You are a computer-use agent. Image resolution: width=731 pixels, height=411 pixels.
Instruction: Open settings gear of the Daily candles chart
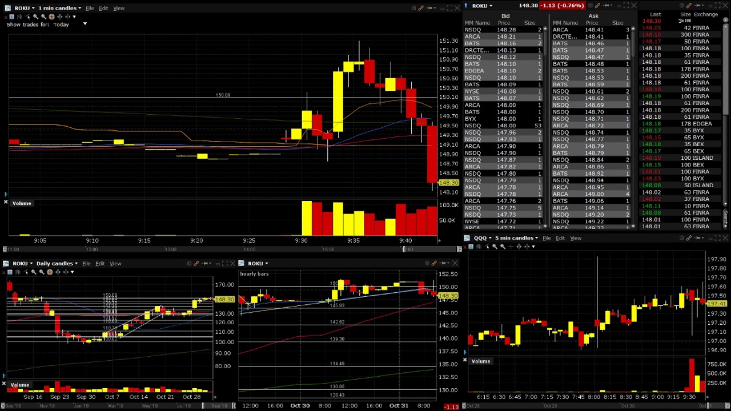(189, 263)
